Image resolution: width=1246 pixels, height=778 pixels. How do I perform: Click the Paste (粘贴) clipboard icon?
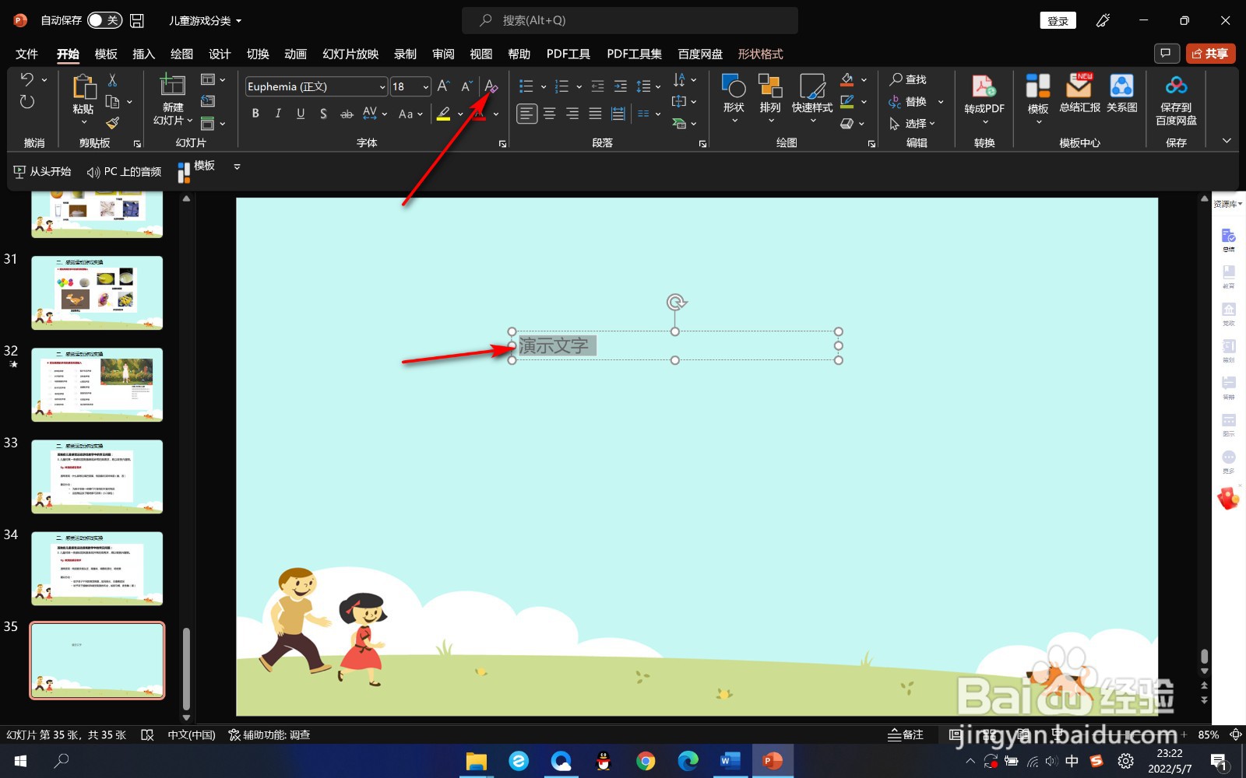(x=83, y=87)
